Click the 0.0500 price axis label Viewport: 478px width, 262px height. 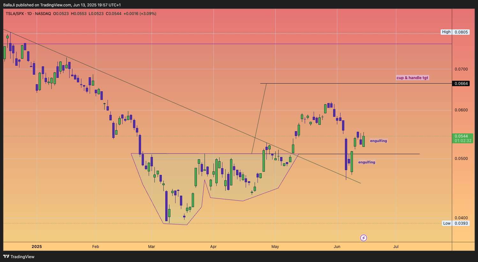tap(461, 159)
